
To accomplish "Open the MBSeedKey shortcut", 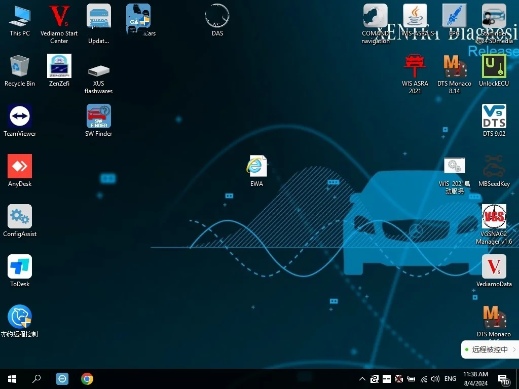I will click(x=494, y=171).
